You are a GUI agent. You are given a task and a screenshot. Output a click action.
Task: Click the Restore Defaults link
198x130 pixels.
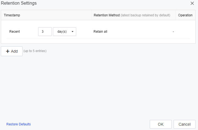pyautogui.click(x=19, y=124)
